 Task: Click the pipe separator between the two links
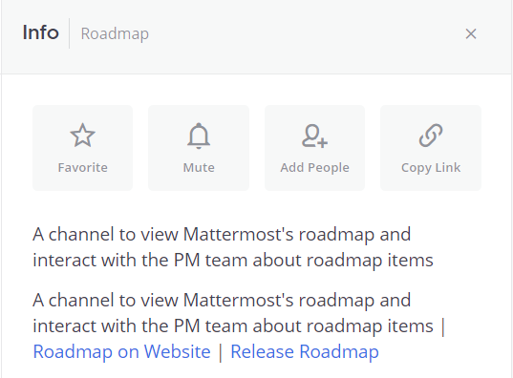click(221, 352)
